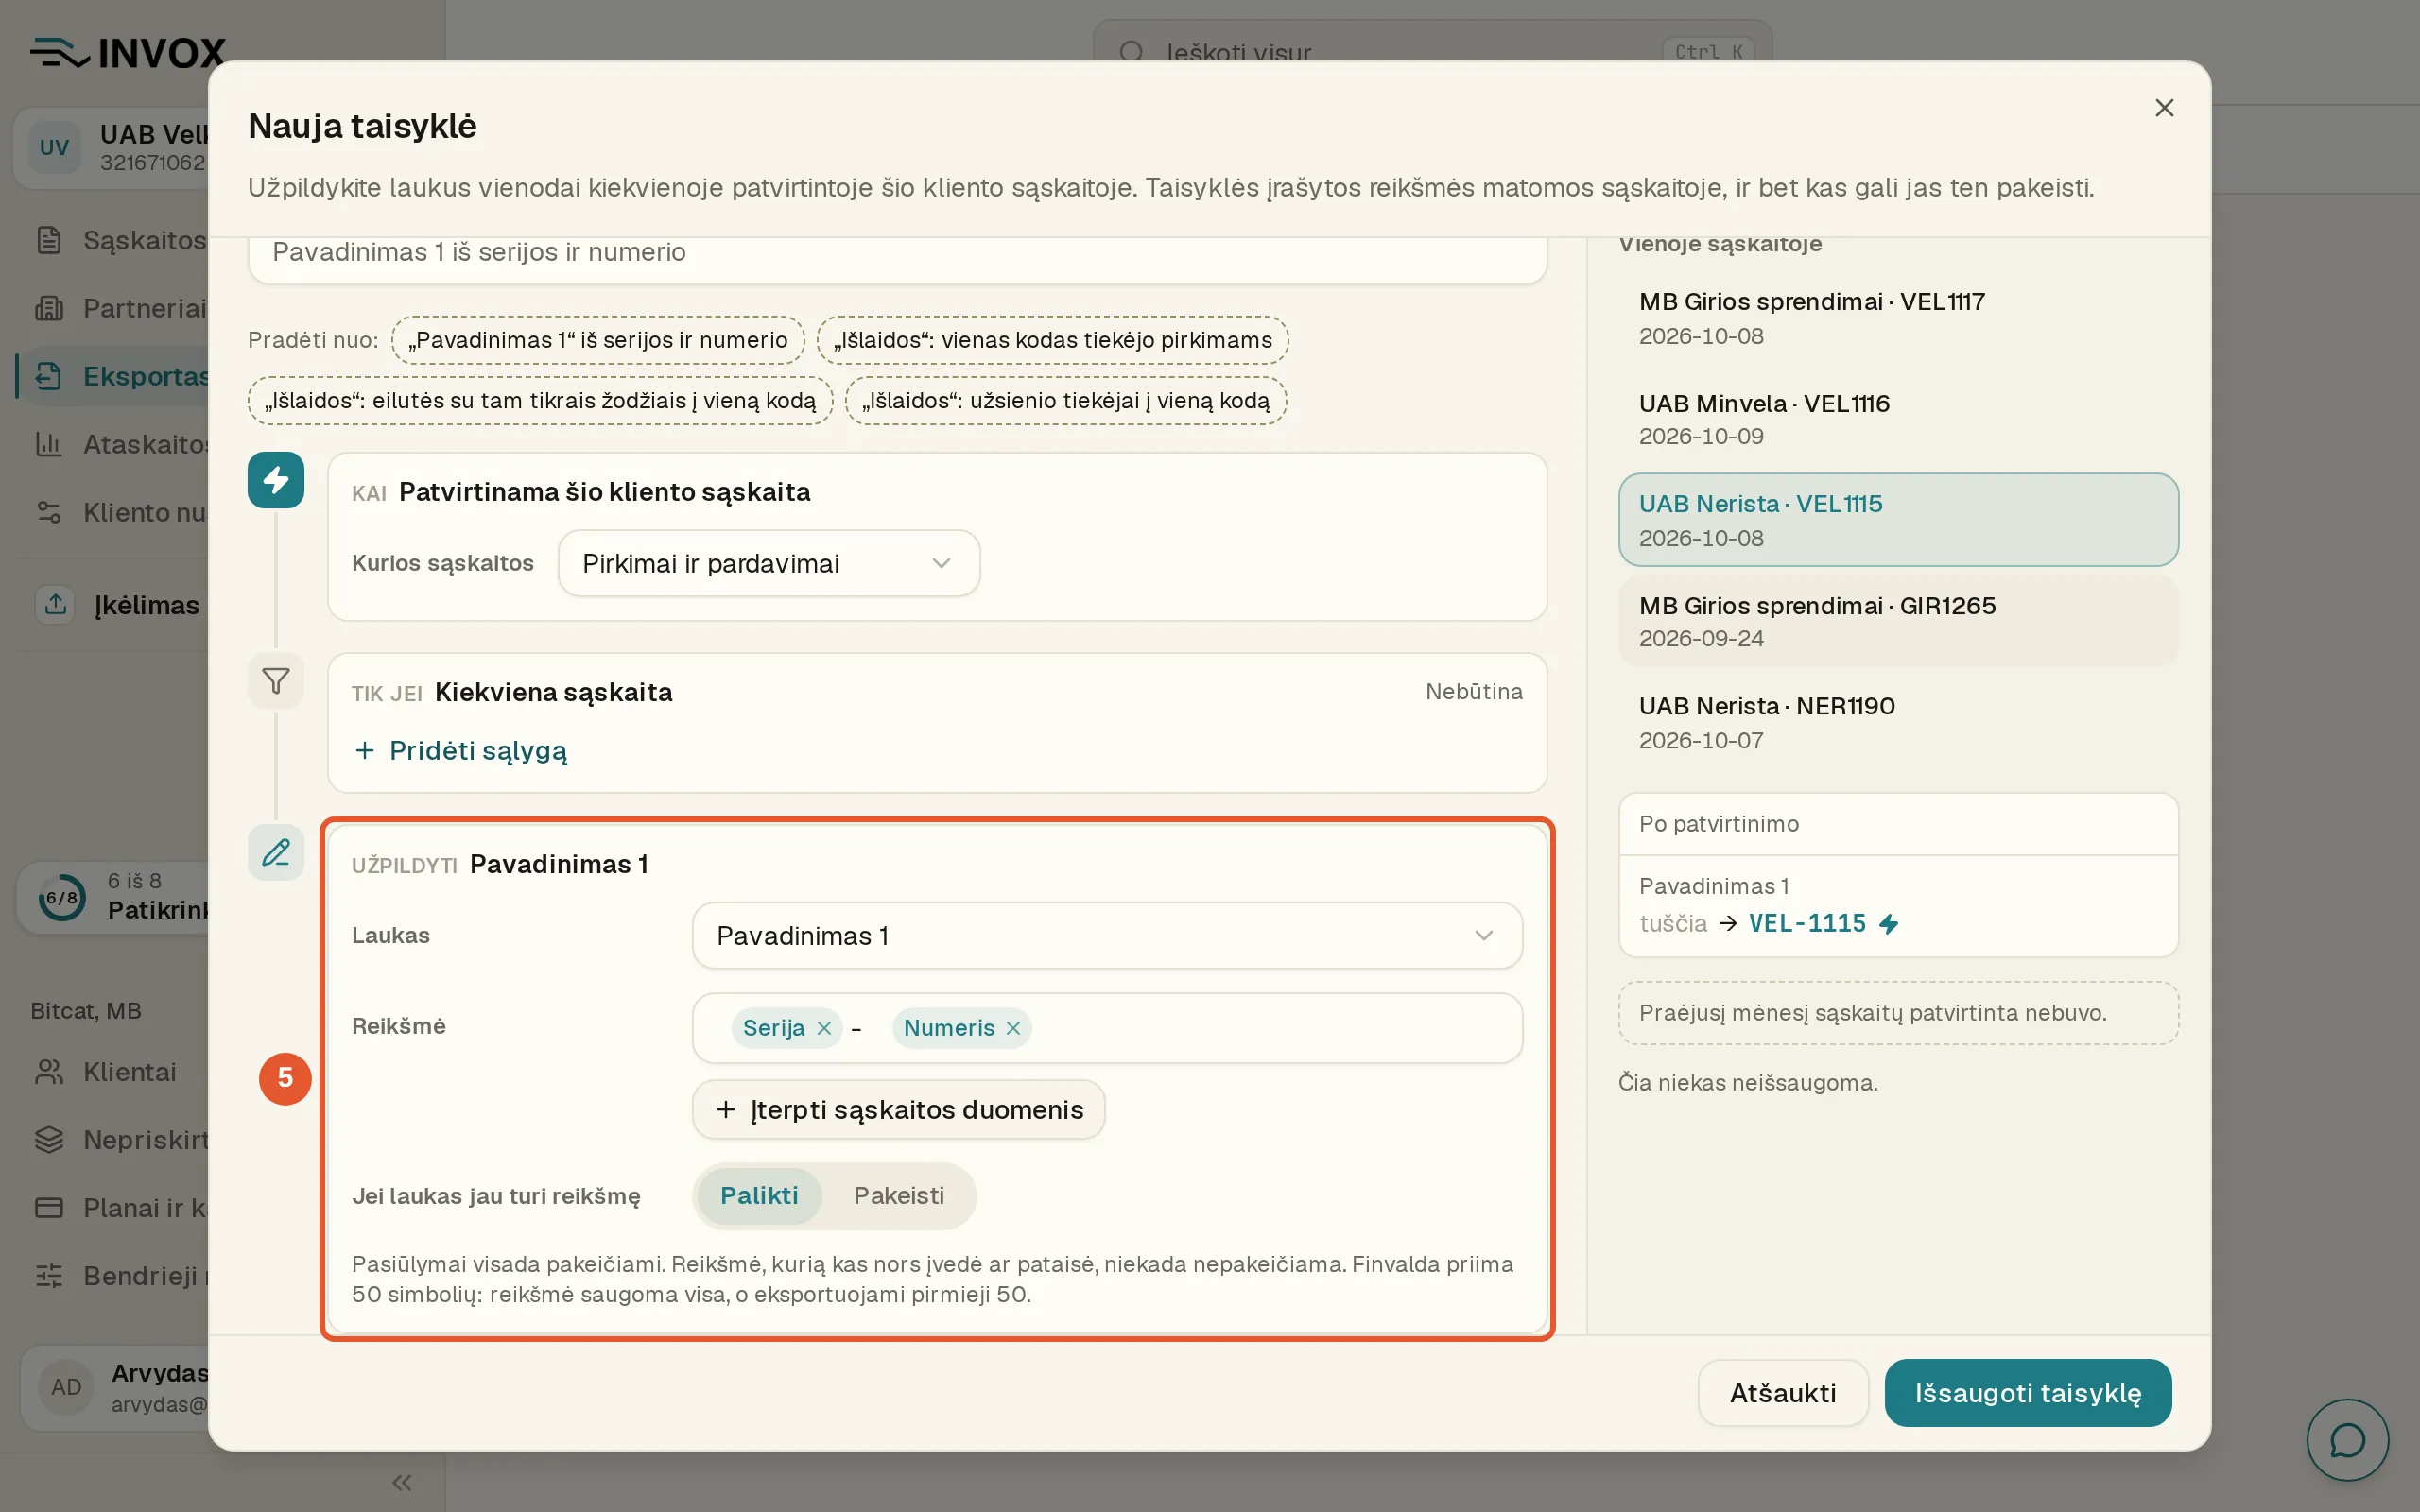Click Įterpti sąskaitos duomenis button
2420x1512 pixels.
[898, 1110]
